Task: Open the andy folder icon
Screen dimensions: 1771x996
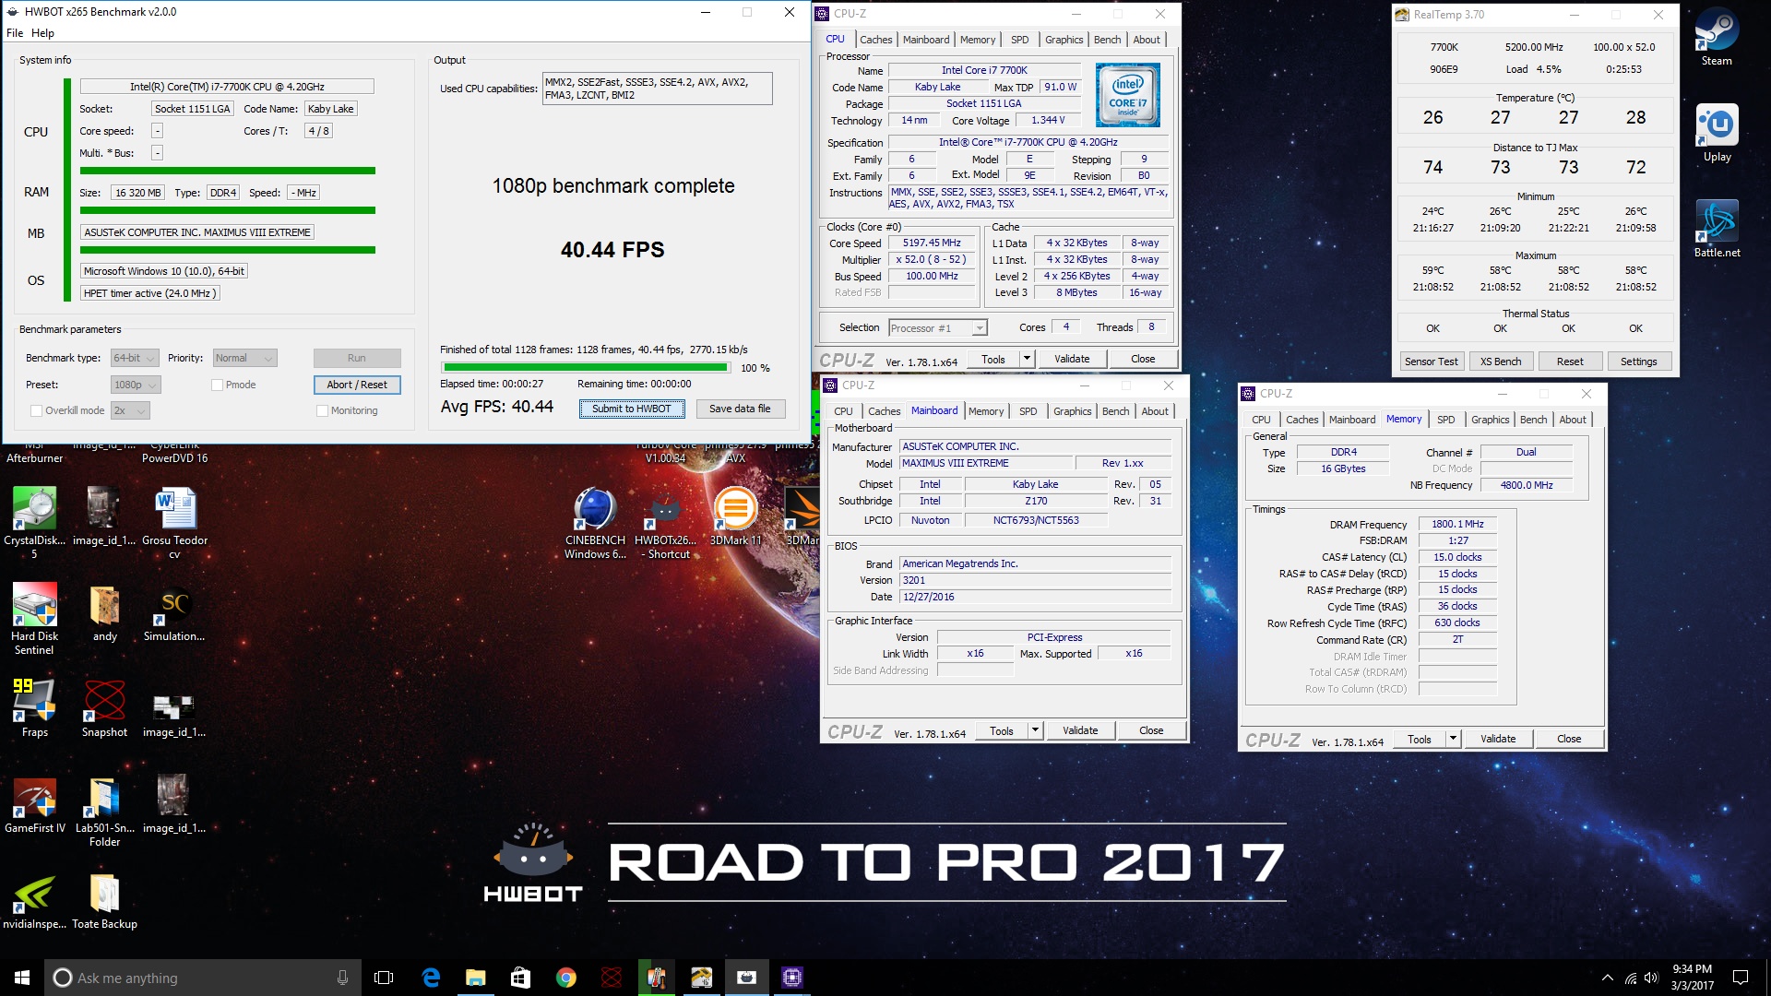Action: (x=104, y=612)
